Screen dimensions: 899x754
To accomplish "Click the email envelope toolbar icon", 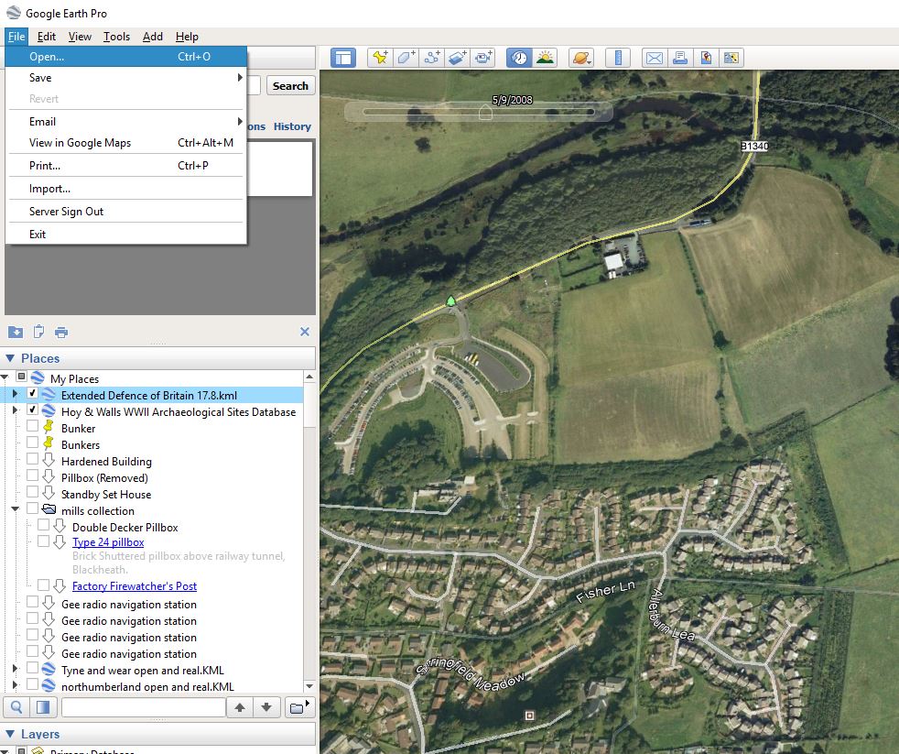I will (x=654, y=58).
